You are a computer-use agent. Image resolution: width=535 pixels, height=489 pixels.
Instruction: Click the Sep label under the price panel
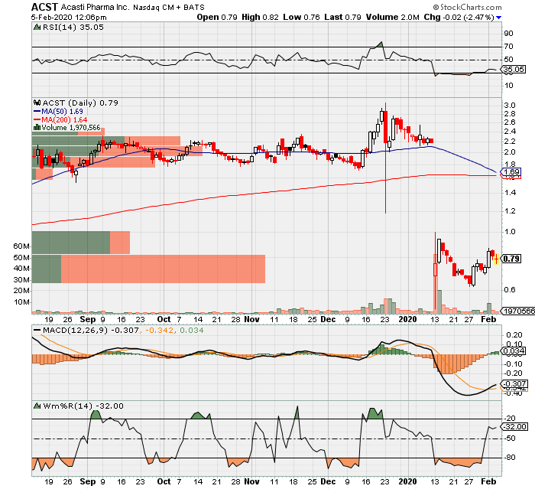tap(88, 320)
